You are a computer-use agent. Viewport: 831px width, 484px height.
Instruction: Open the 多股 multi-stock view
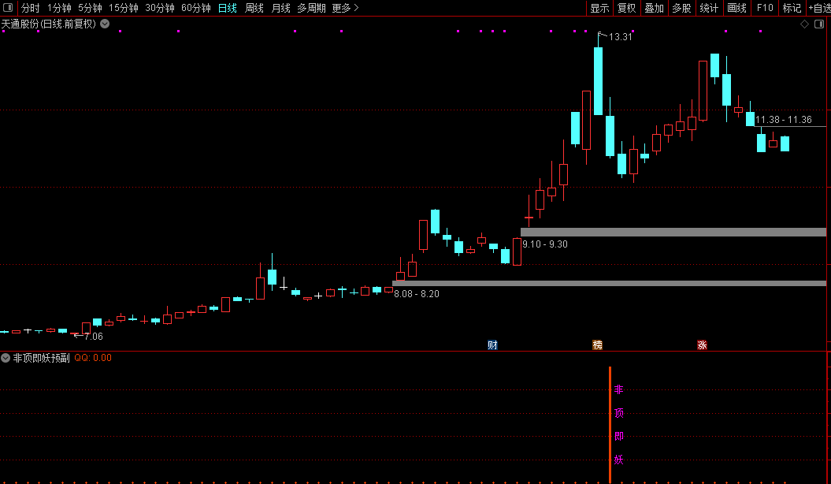click(x=681, y=8)
